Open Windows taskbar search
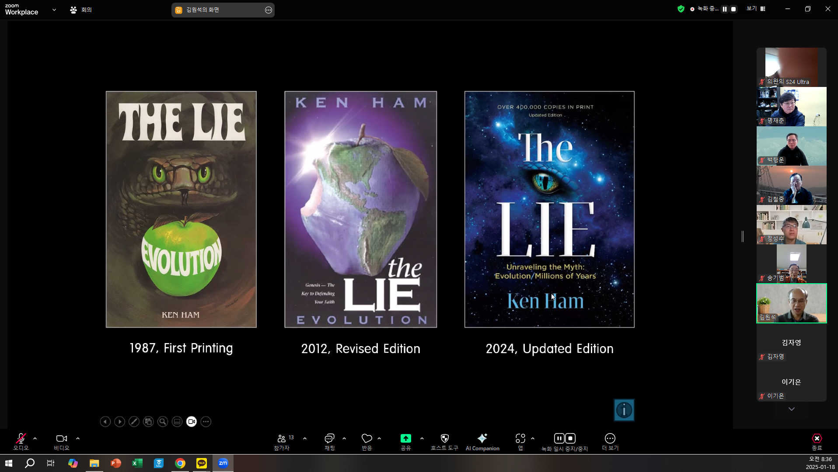Image resolution: width=838 pixels, height=472 pixels. 30,463
